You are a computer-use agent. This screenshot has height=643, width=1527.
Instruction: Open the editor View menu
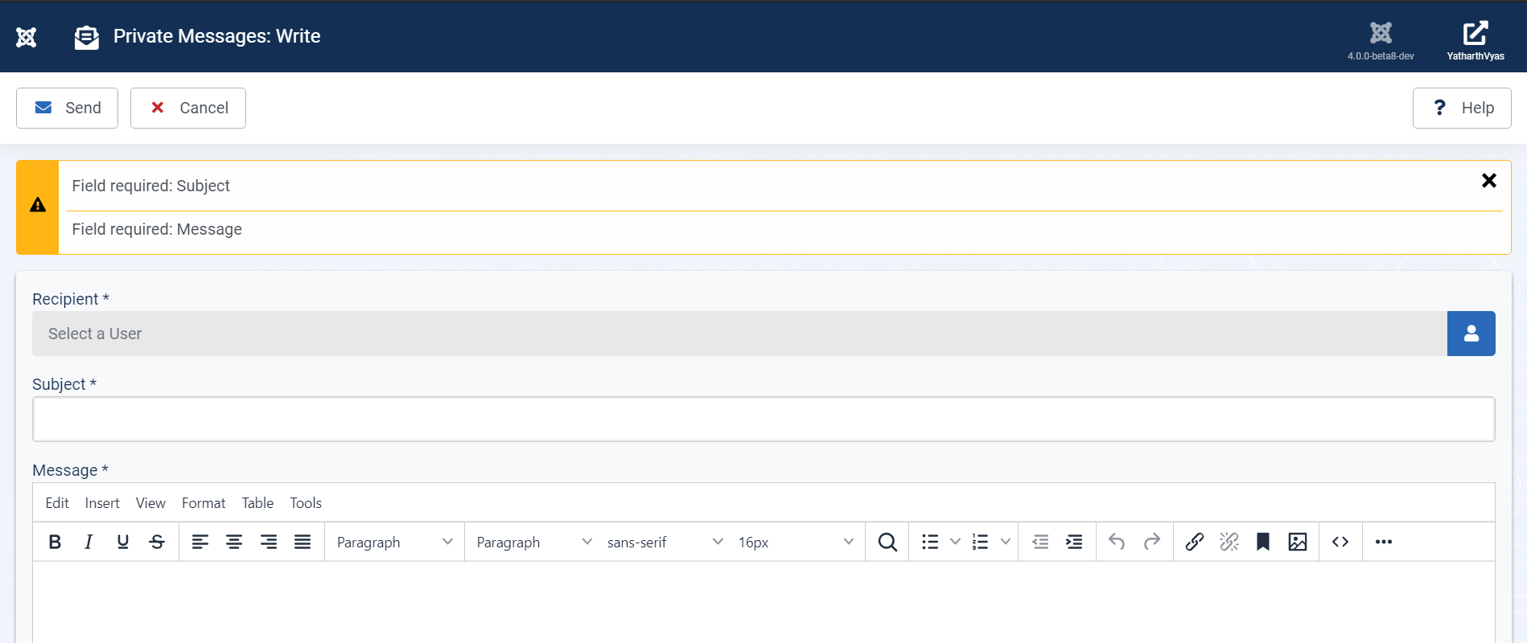click(x=150, y=503)
